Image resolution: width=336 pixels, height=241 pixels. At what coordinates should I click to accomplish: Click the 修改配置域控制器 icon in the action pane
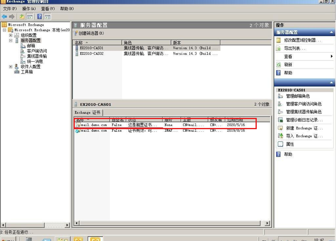click(279, 40)
